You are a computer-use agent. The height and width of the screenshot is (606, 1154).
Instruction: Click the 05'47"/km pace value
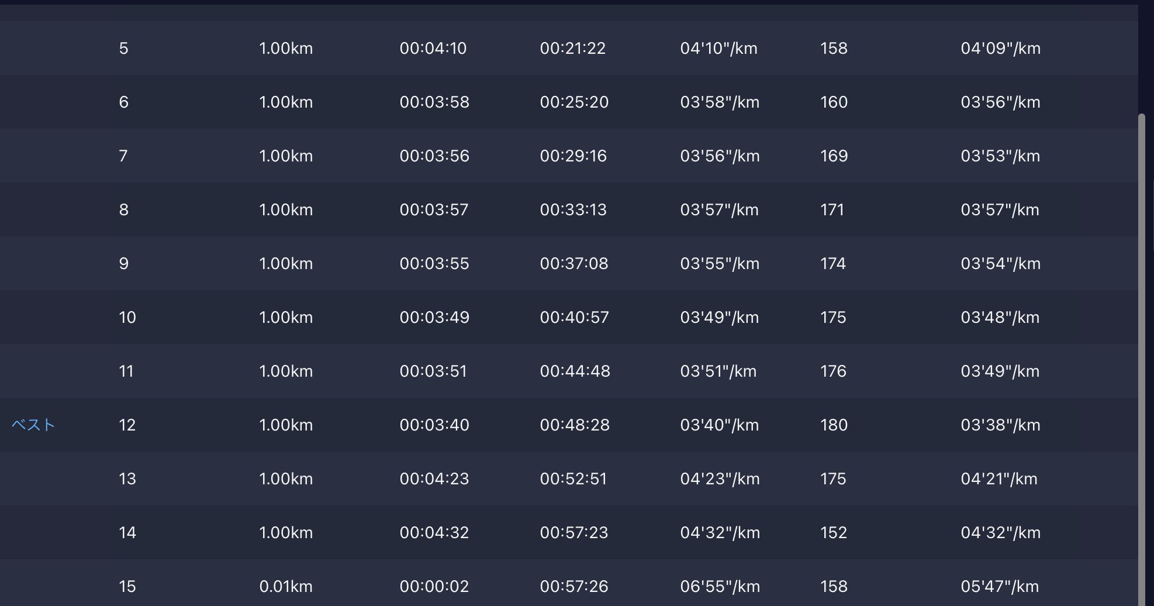click(1000, 586)
